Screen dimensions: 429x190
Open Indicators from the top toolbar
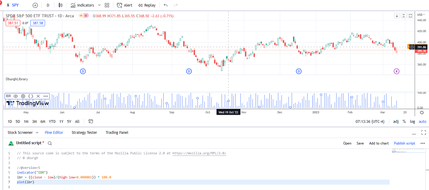(83, 5)
